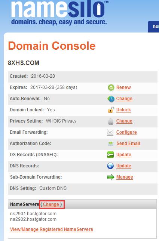Click the envelope icon for Email Forwarding

click(110, 132)
